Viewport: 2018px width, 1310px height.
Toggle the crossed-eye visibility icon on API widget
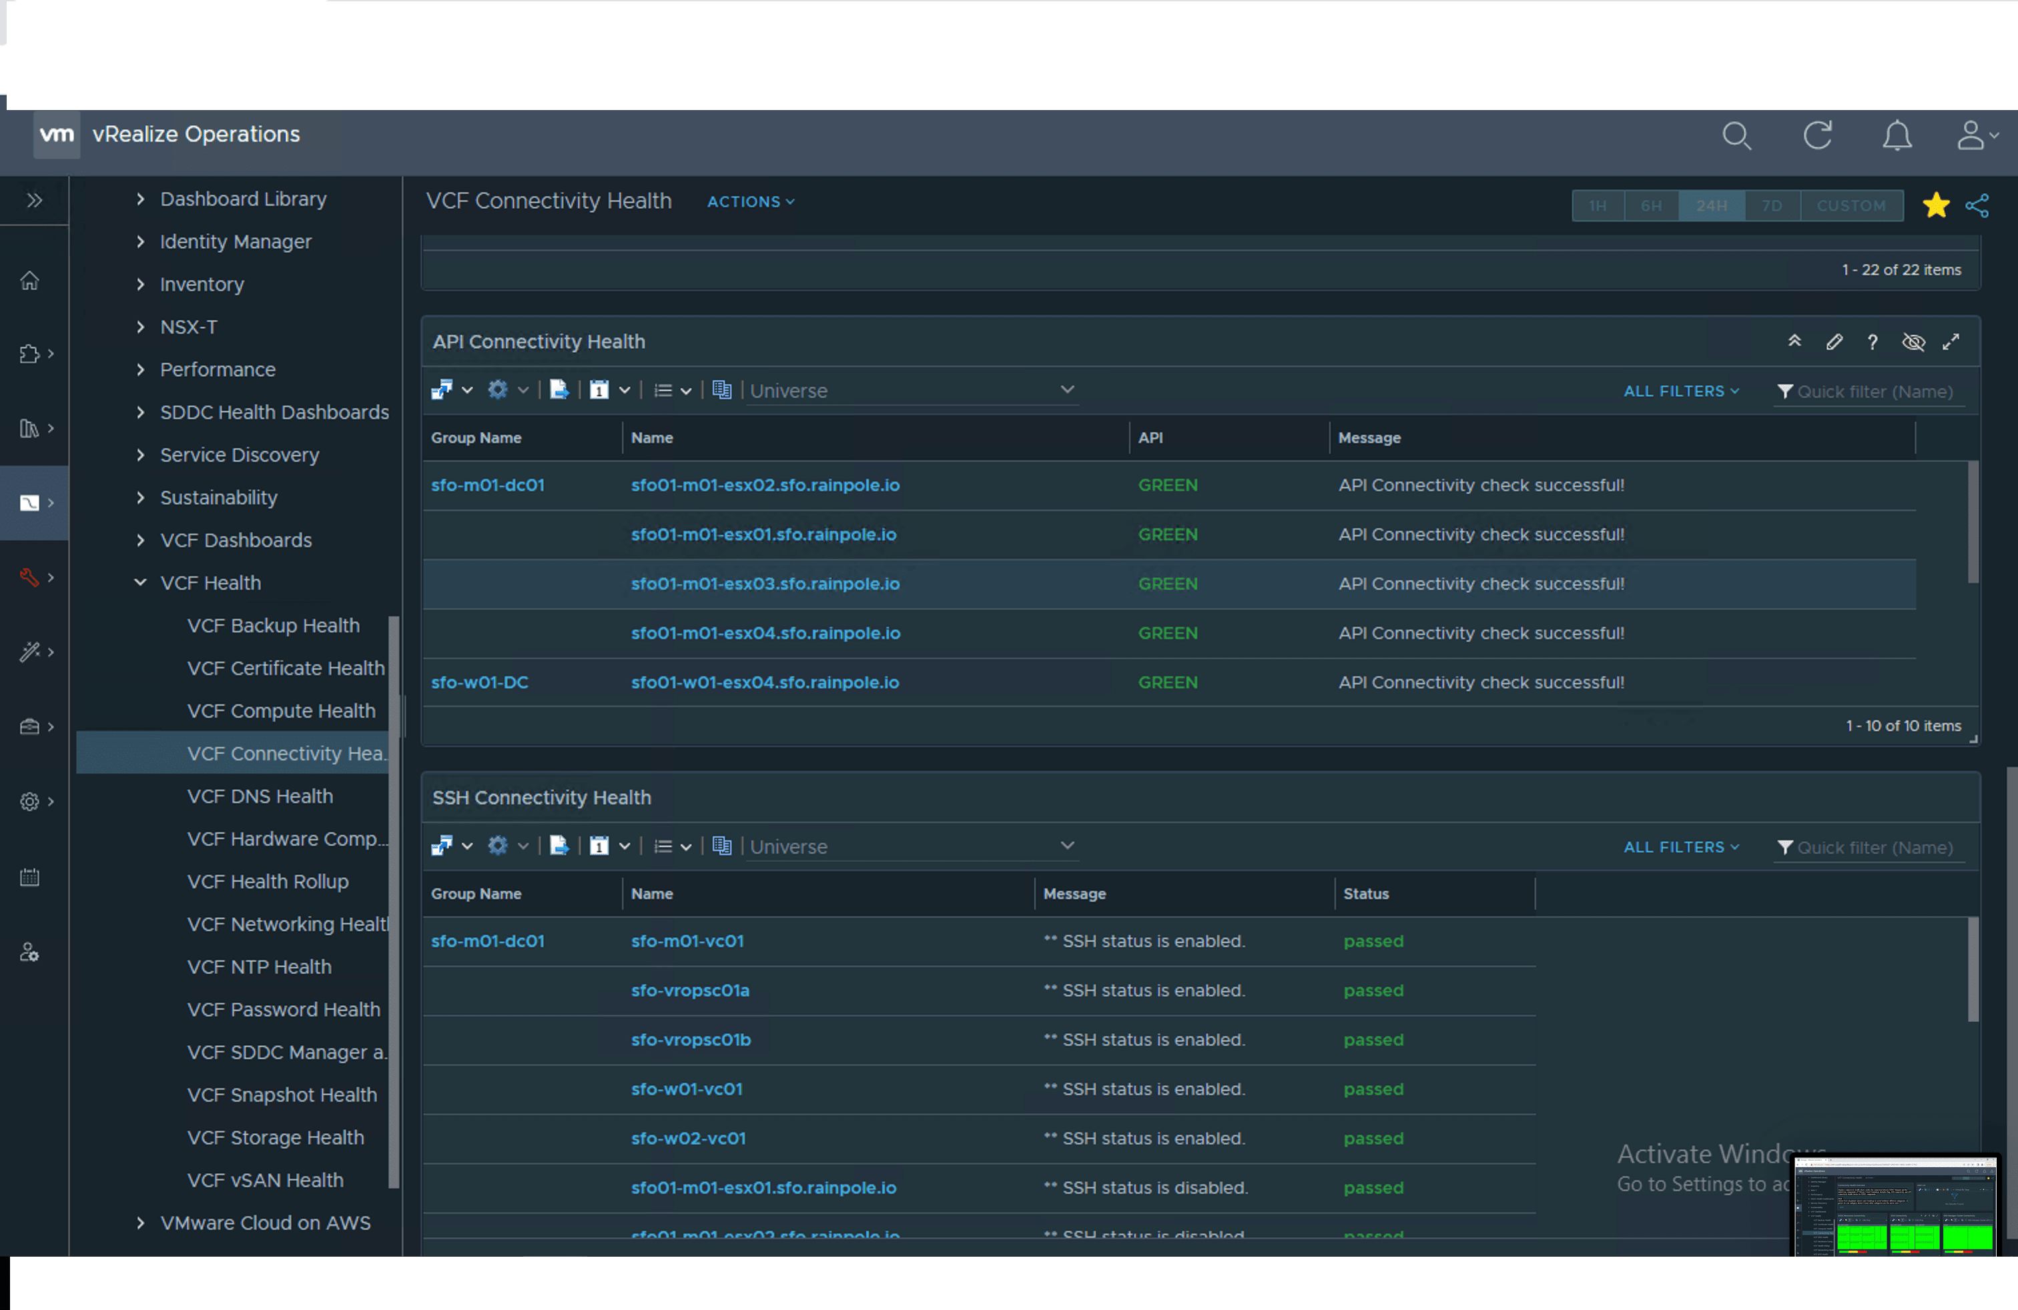1913,342
